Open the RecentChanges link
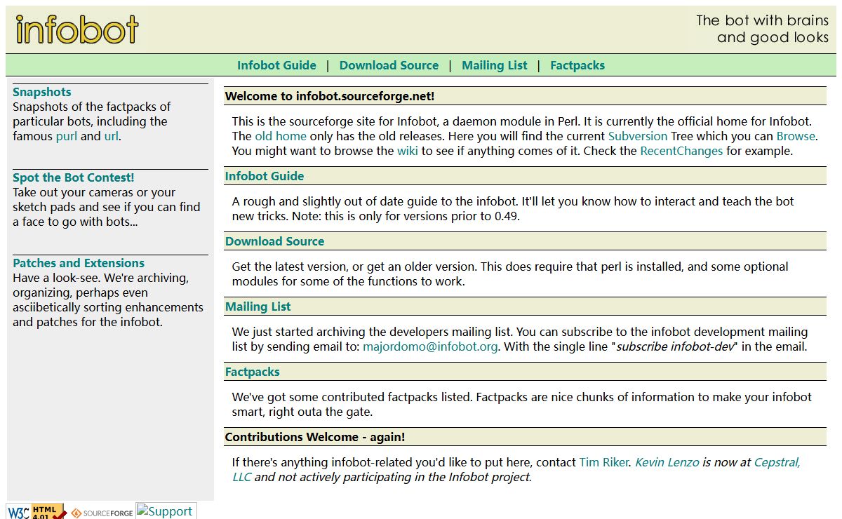This screenshot has width=842, height=519. point(681,151)
